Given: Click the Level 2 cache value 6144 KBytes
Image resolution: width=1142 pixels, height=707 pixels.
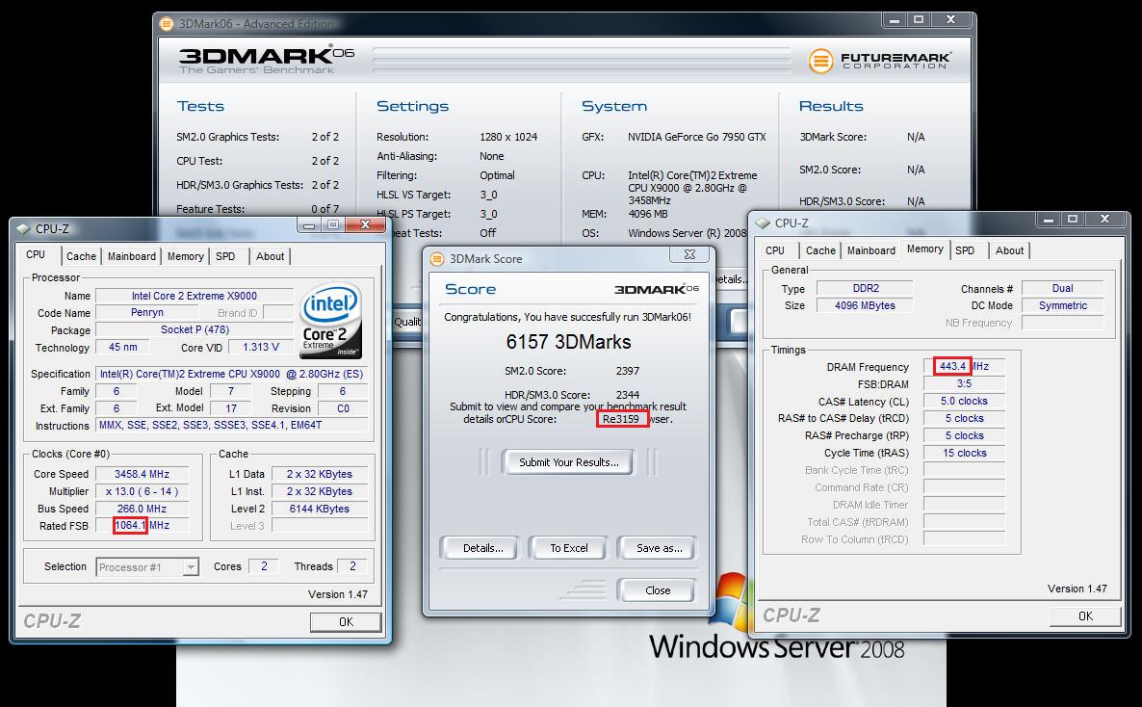Looking at the screenshot, I should coord(319,509).
